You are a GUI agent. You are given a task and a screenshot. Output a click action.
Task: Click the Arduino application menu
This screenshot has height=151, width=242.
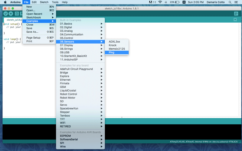(15, 2)
